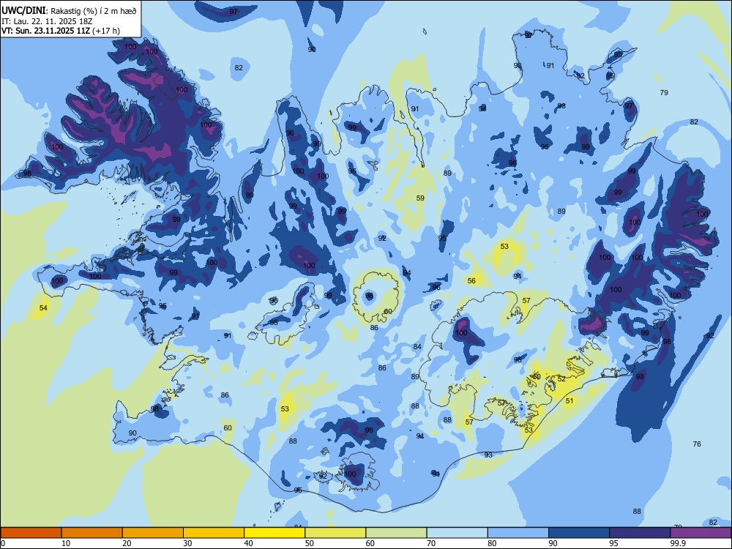This screenshot has height=549, width=732.
Task: Select the '10' legend scale label
Action: 66,543
